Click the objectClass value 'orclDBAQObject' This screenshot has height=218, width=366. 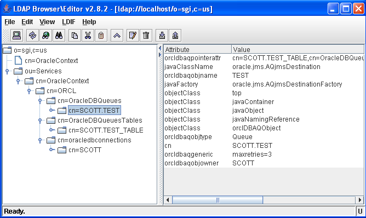[298, 128]
